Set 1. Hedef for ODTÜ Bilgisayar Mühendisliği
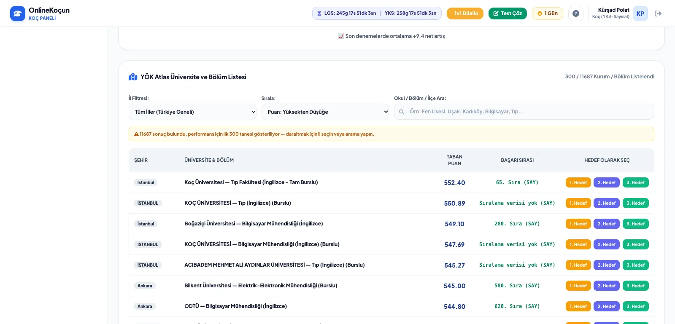This screenshot has width=675, height=324. pos(578,306)
